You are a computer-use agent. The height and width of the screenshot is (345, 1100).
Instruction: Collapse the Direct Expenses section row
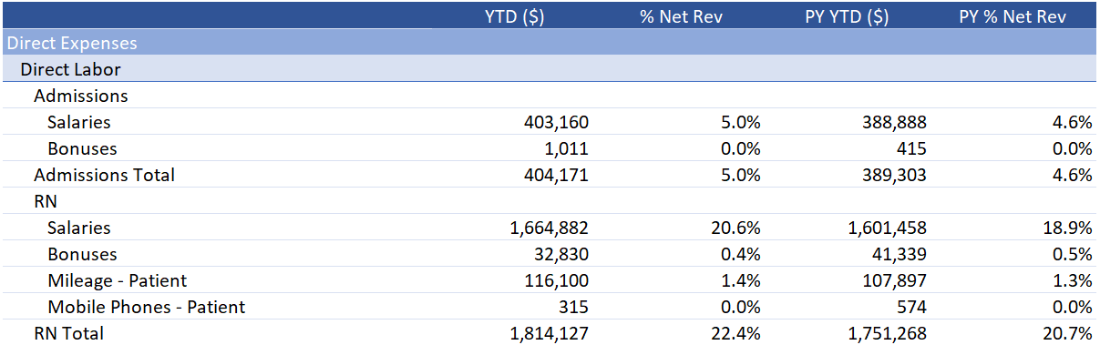pyautogui.click(x=550, y=43)
